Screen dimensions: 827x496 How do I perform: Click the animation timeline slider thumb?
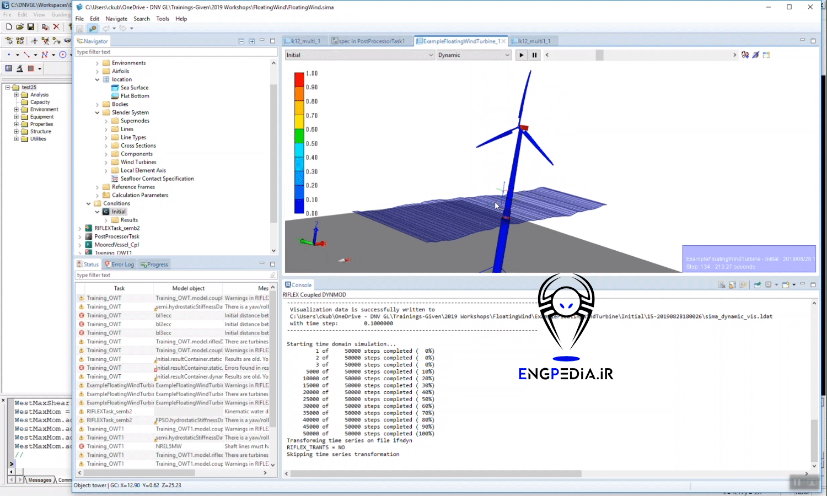599,55
